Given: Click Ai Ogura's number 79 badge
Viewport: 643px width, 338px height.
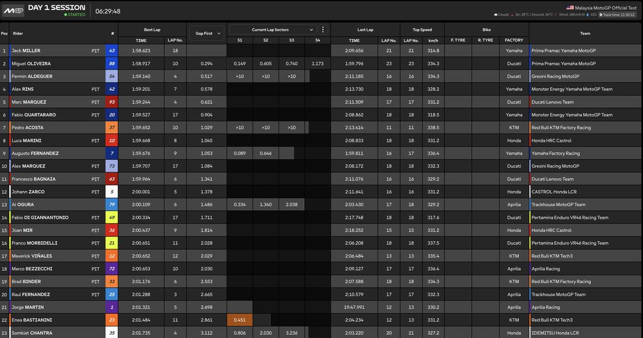Looking at the screenshot, I should coord(112,204).
